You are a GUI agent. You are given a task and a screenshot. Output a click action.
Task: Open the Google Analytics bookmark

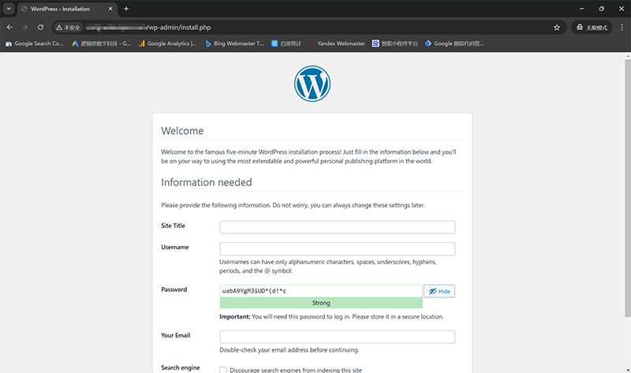[x=167, y=43]
